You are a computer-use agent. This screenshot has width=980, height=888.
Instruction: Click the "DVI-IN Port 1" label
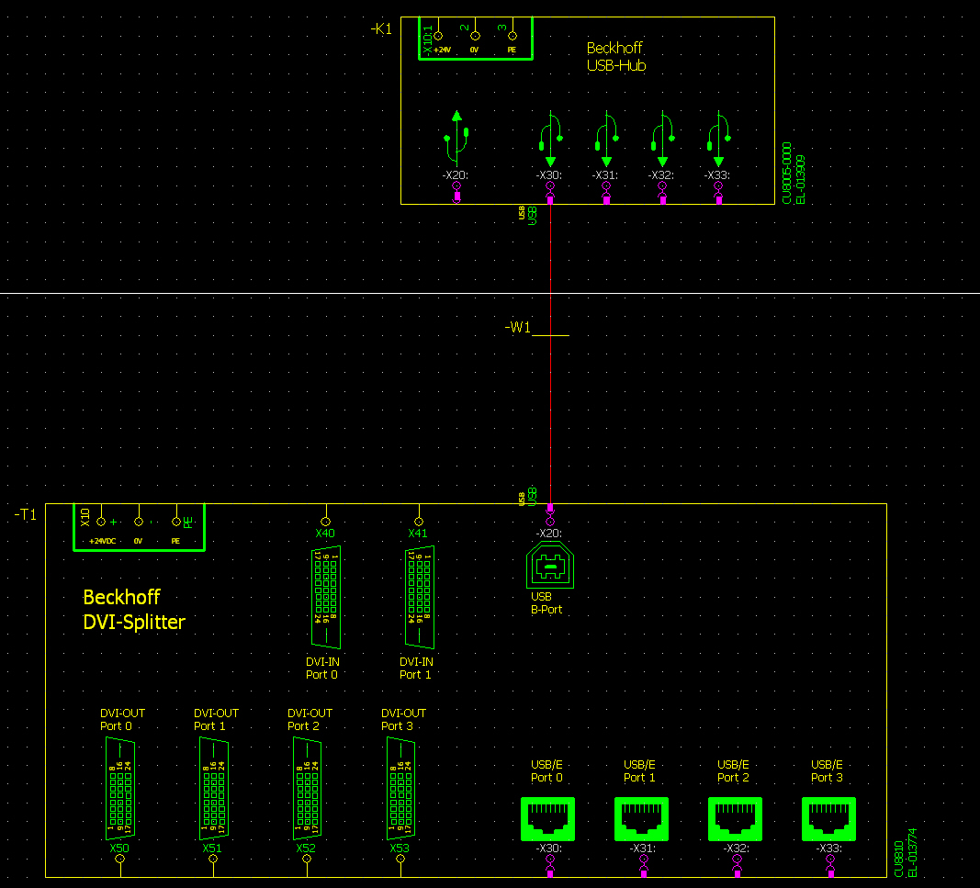(416, 668)
